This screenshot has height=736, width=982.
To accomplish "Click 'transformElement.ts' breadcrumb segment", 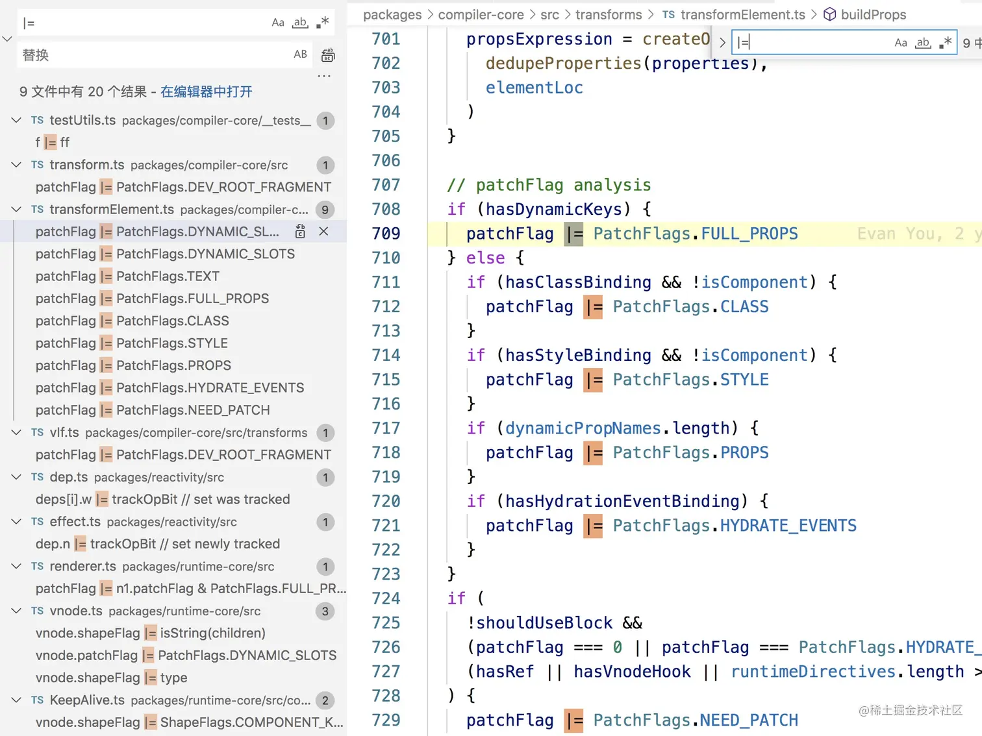I will [x=743, y=14].
